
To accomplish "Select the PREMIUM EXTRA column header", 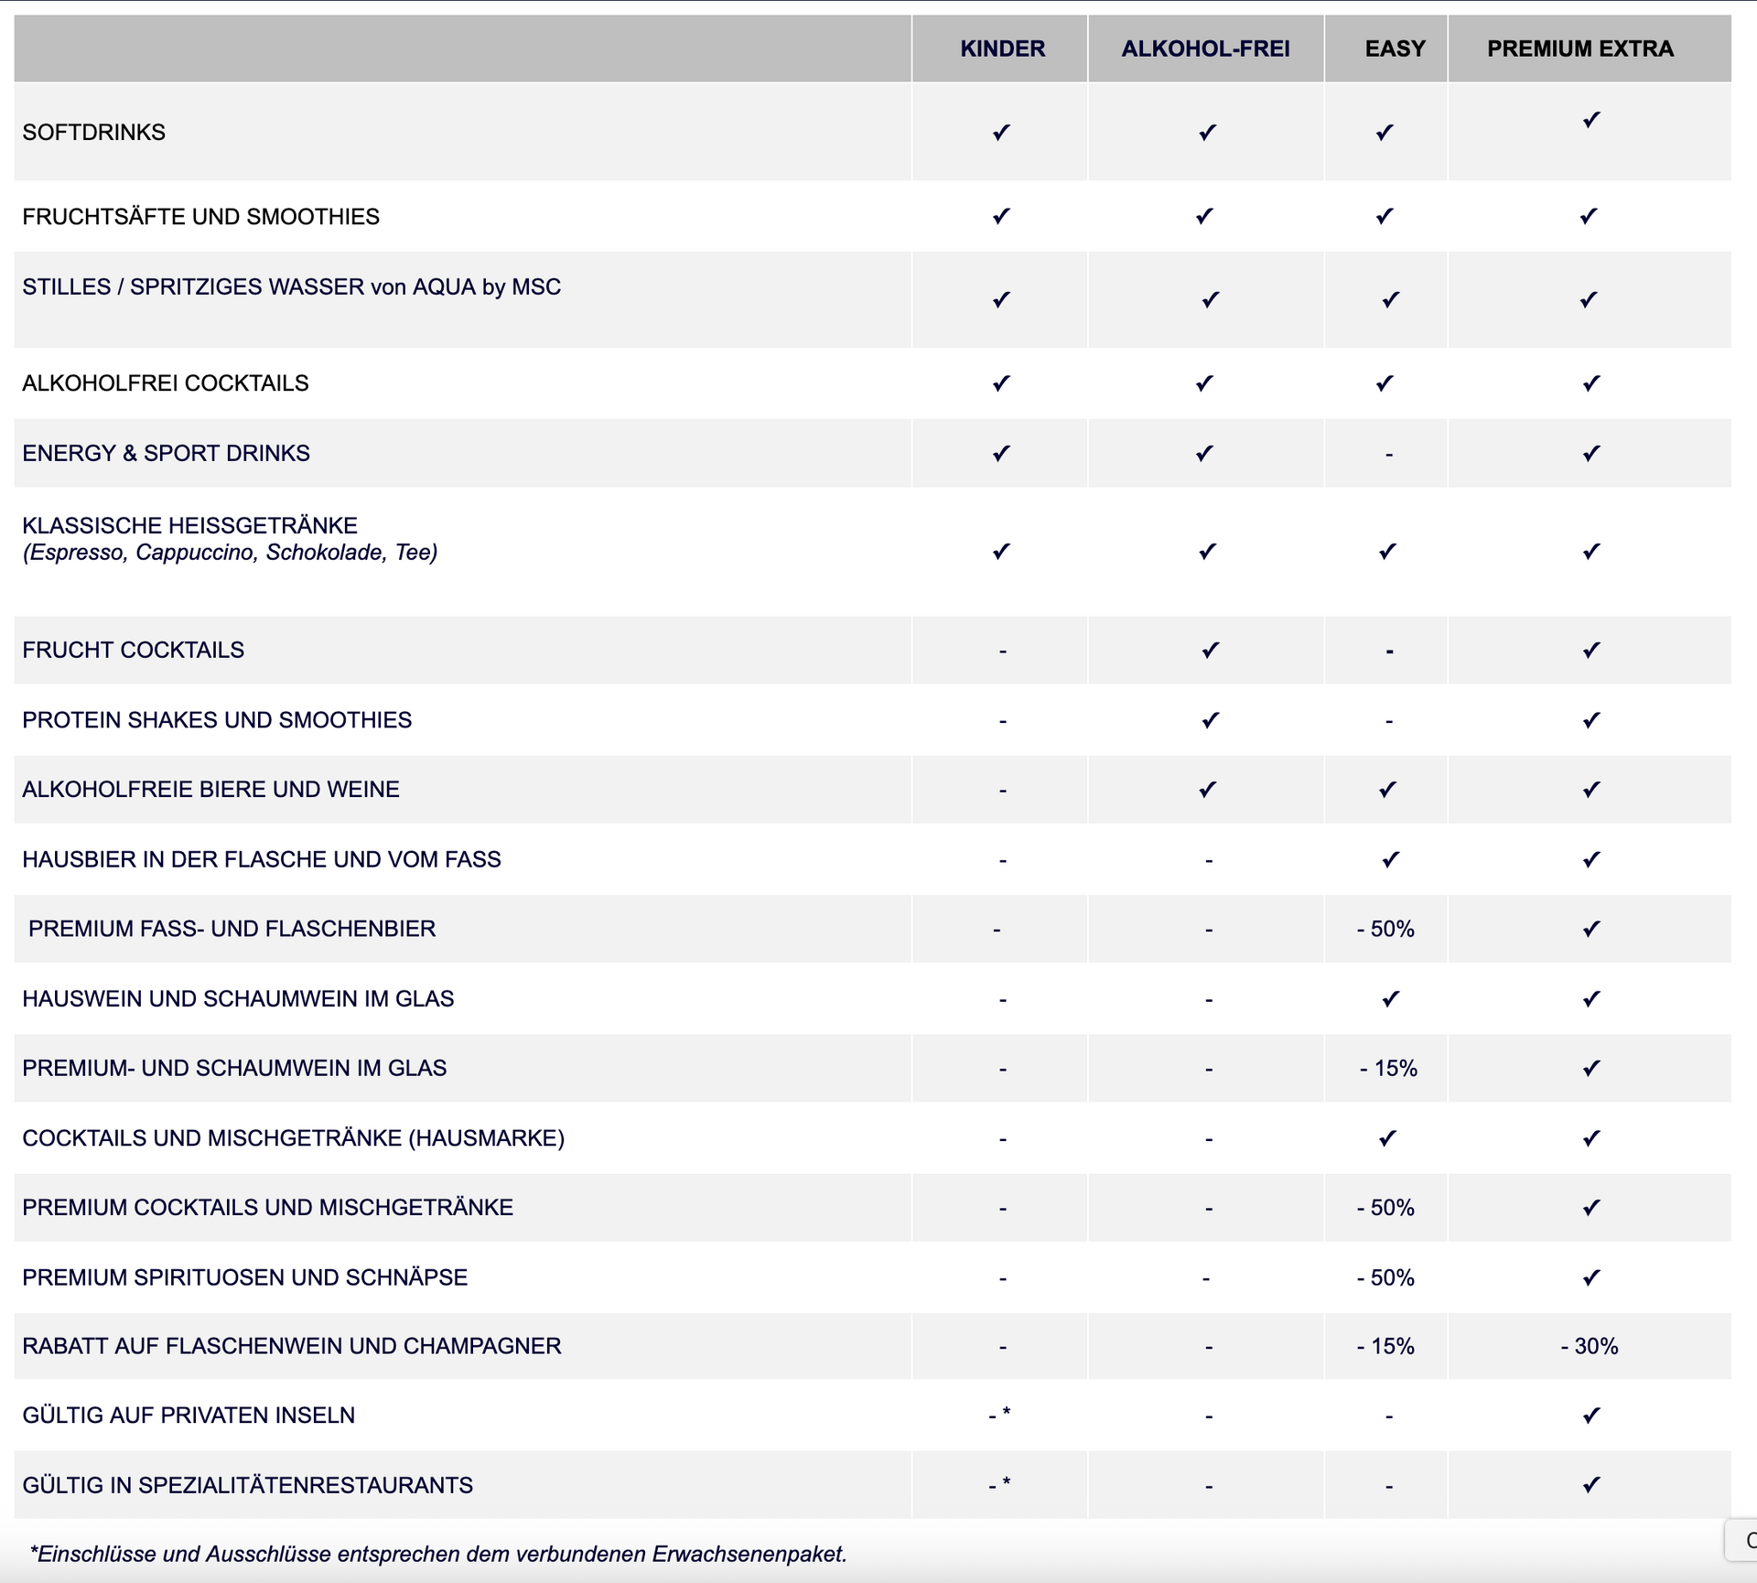I will click(x=1579, y=48).
